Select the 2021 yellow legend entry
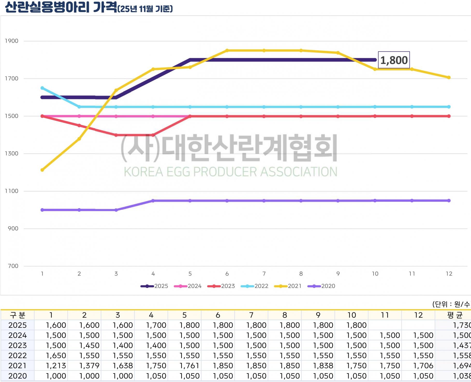 (x=288, y=286)
